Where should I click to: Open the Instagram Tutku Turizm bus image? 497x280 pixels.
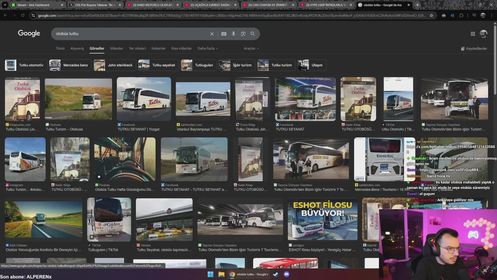click(25, 159)
